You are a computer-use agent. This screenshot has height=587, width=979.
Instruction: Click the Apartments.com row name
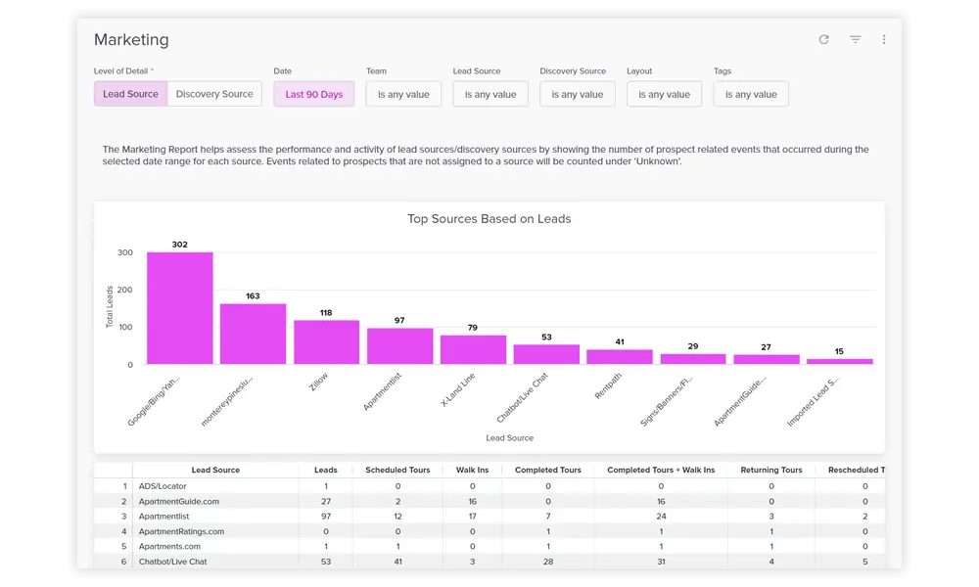tap(169, 546)
